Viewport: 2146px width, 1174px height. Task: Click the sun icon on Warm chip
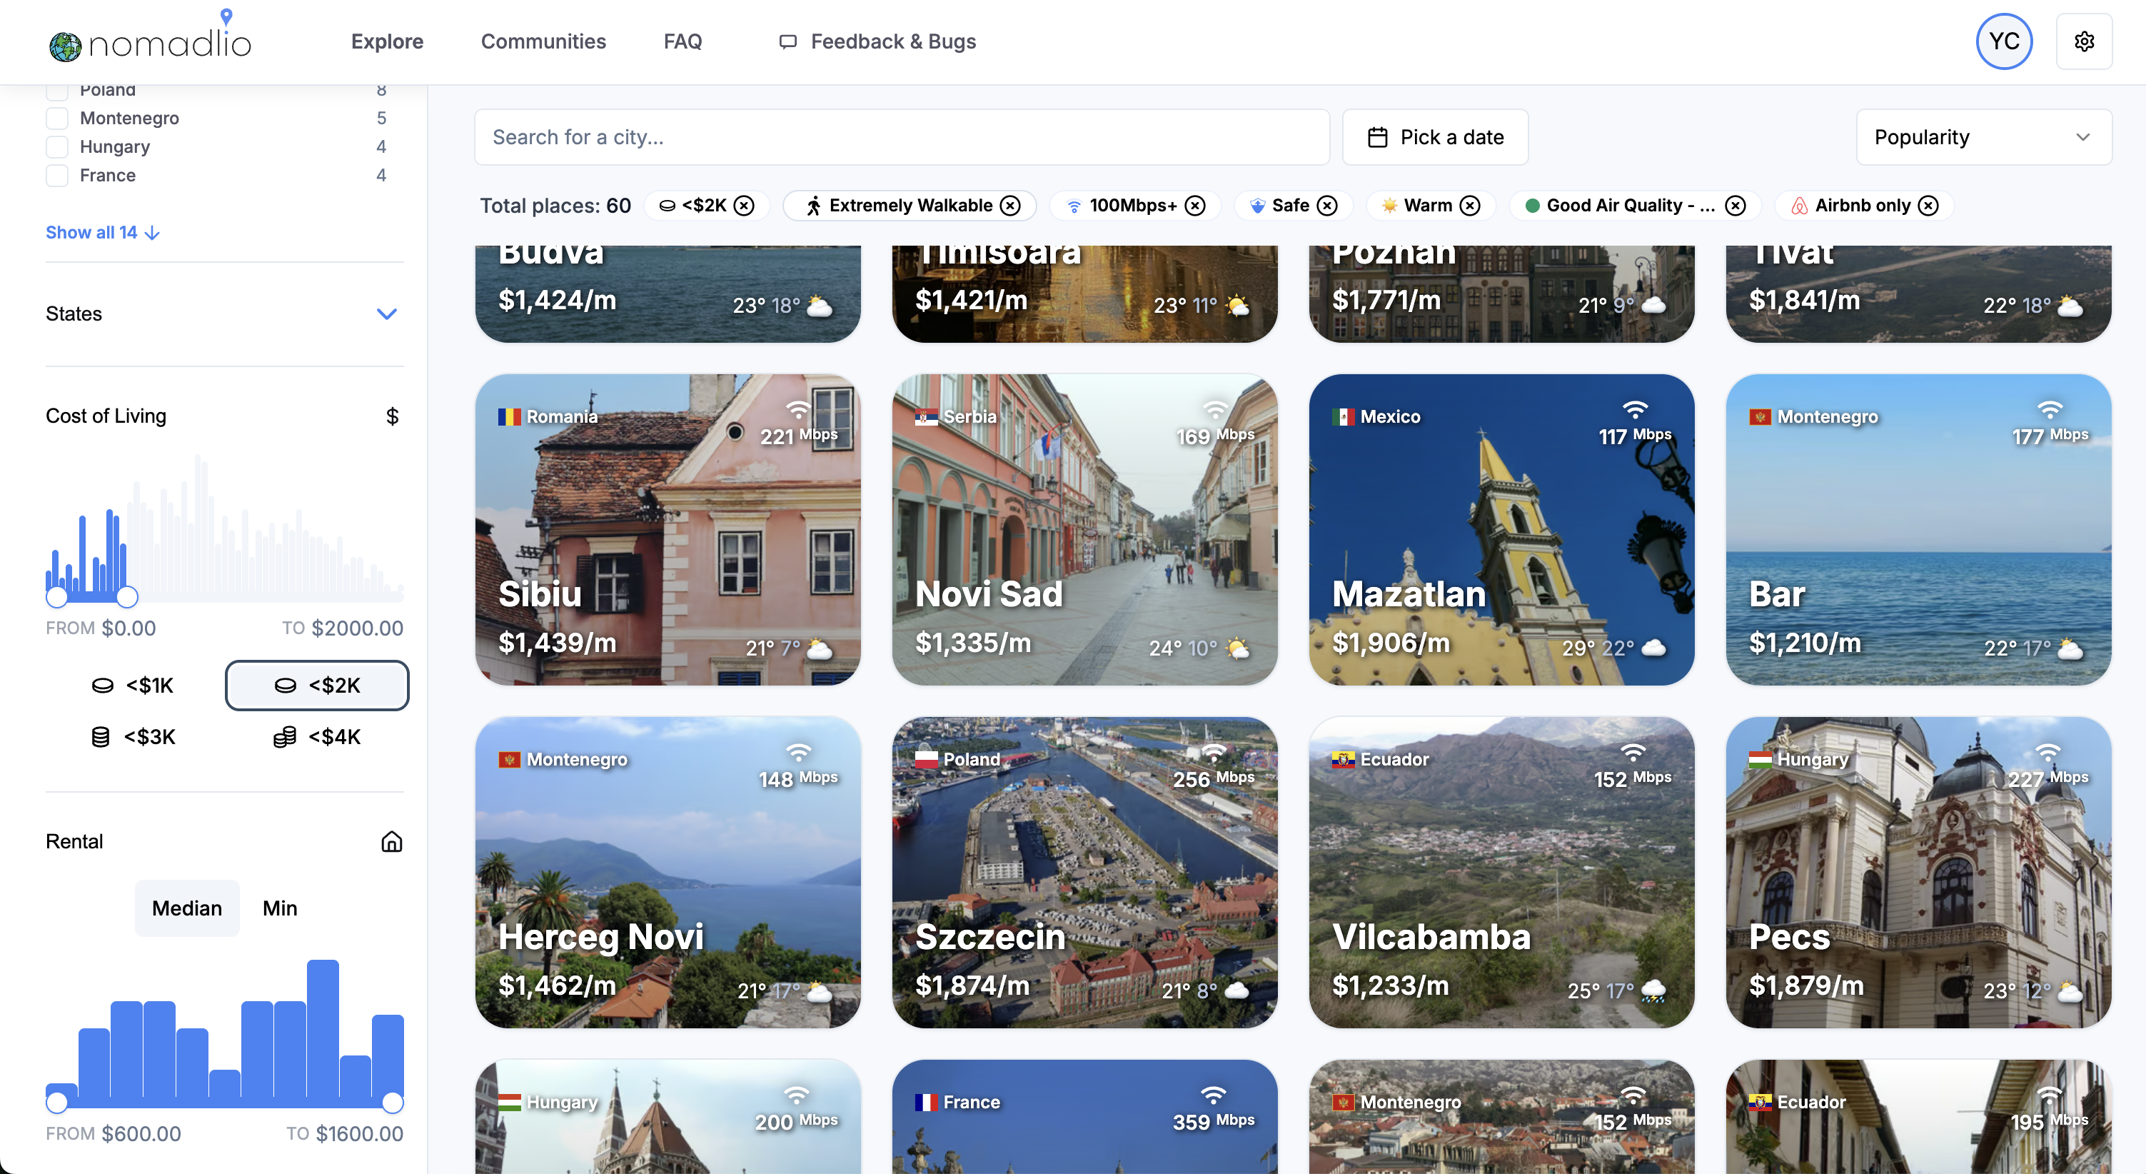[1389, 206]
